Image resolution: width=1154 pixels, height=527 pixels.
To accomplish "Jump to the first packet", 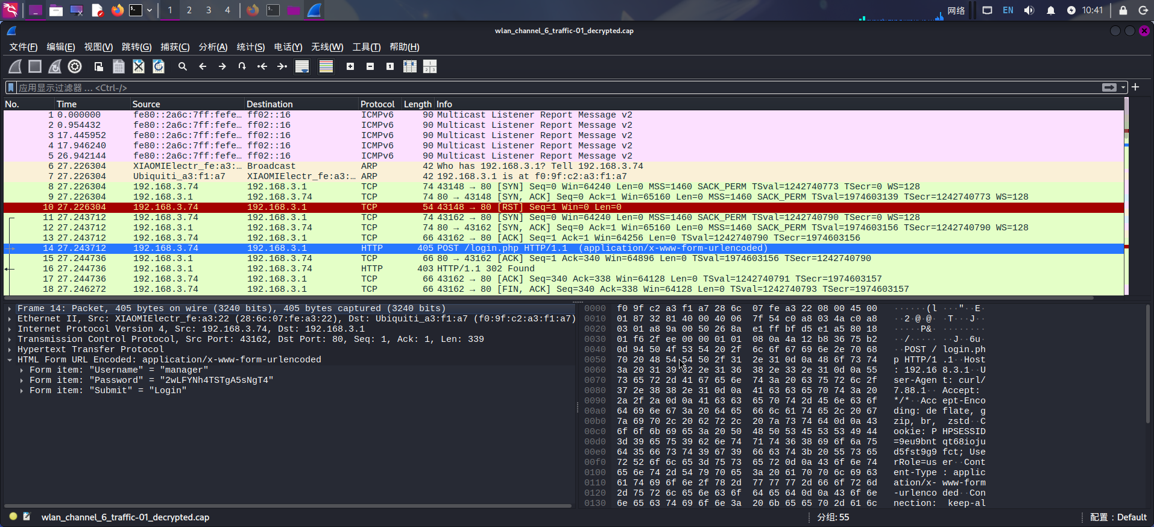I will pyautogui.click(x=262, y=66).
